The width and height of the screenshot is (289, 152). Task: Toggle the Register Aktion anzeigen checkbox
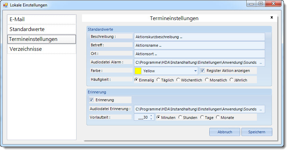coord(202,71)
